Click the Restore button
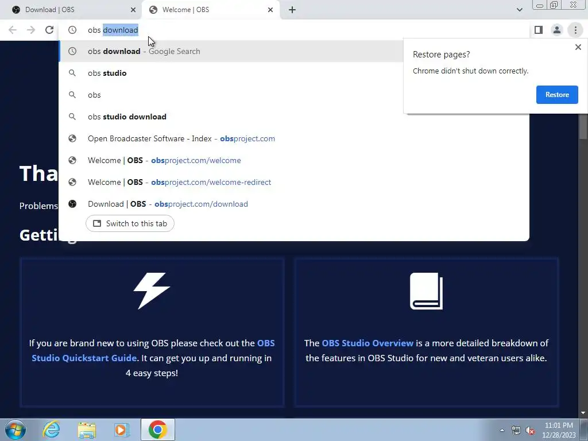Screen dimensions: 588x441 (557, 95)
